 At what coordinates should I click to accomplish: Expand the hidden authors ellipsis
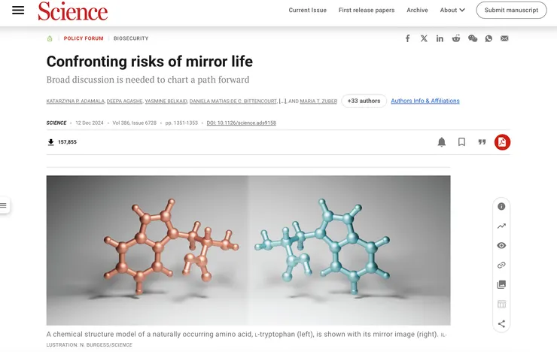tap(282, 101)
